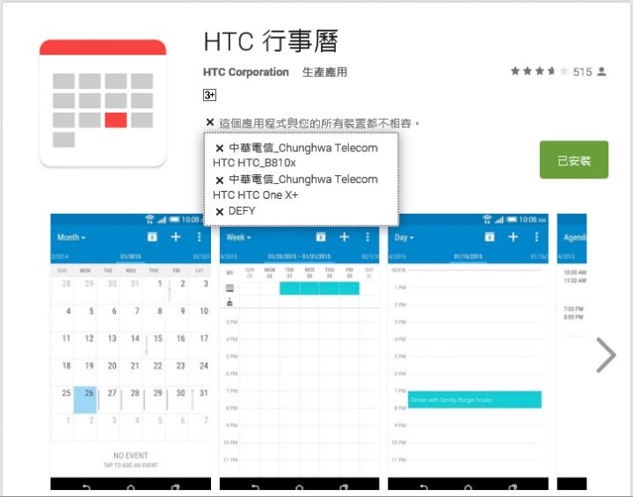Open the Day view screenshot
The height and width of the screenshot is (497, 633).
coord(468,352)
